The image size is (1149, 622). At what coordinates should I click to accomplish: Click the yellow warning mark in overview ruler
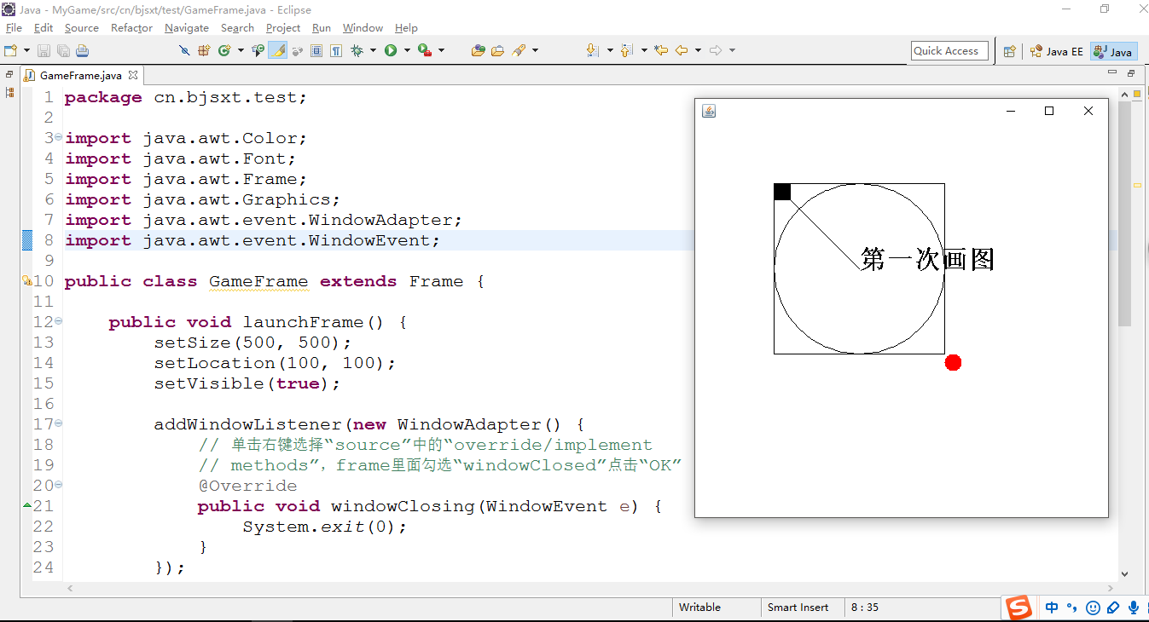pyautogui.click(x=1137, y=185)
